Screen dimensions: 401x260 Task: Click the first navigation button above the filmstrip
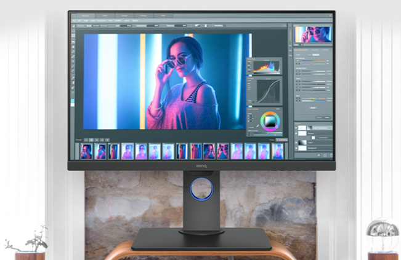(x=87, y=140)
